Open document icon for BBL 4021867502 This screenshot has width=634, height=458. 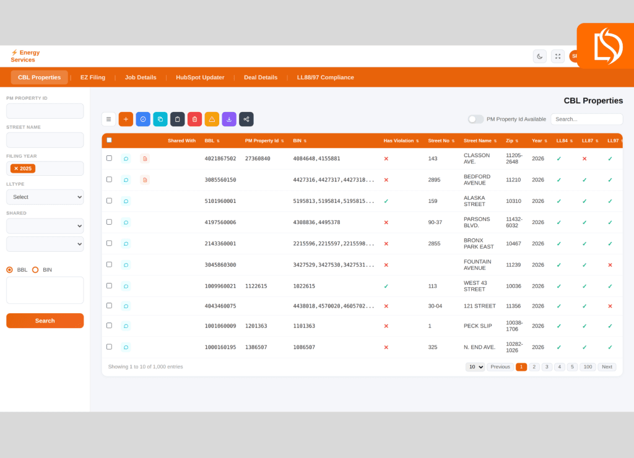[145, 159]
